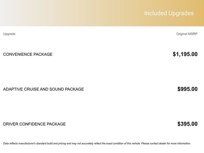Image resolution: width=204 pixels, height=153 pixels.
Task: Click the word 'DRIVER' in the third upgrade
Action: pos(10,124)
